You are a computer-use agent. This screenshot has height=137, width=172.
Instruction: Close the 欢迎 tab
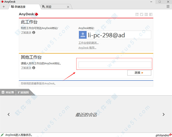pos(68,7)
